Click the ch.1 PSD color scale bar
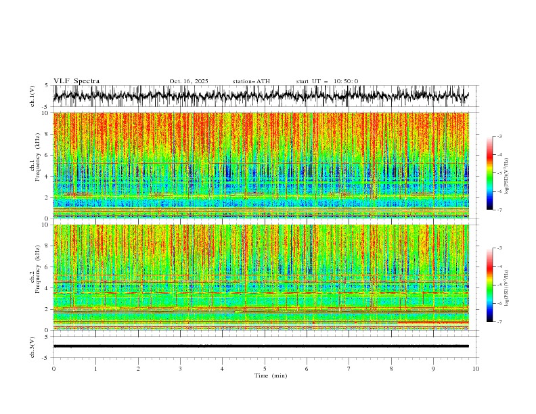This screenshot has width=536, height=414. pos(489,173)
